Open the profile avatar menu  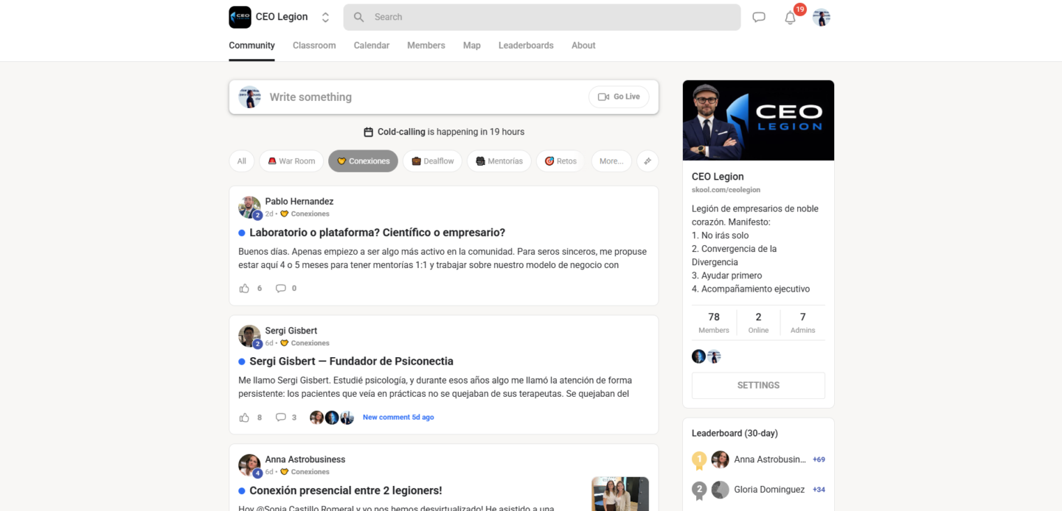click(822, 17)
